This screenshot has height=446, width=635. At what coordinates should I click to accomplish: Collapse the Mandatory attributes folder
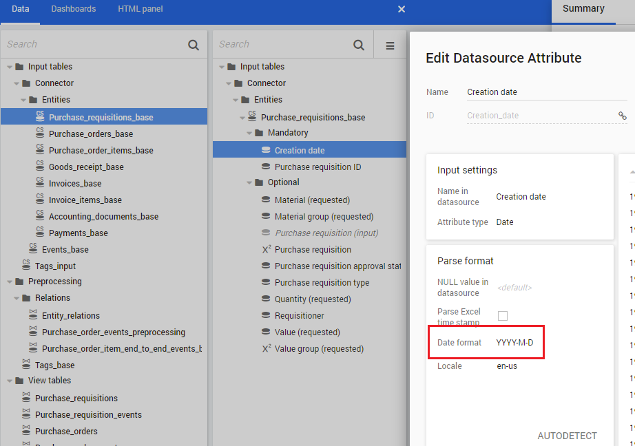pos(249,133)
